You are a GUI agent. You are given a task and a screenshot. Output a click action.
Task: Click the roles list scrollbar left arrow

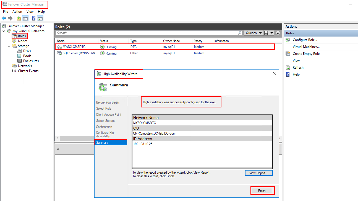pyautogui.click(x=58, y=138)
